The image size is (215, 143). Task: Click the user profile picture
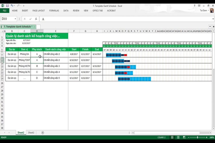pyautogui.click(x=212, y=11)
